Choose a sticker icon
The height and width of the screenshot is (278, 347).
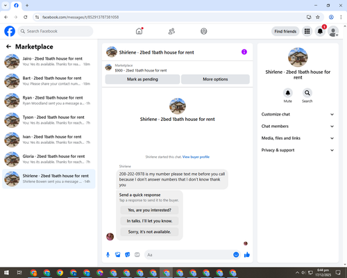[x=128, y=255]
